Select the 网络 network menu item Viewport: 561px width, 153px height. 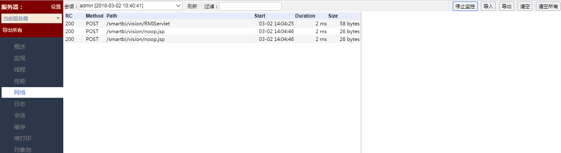click(x=20, y=92)
